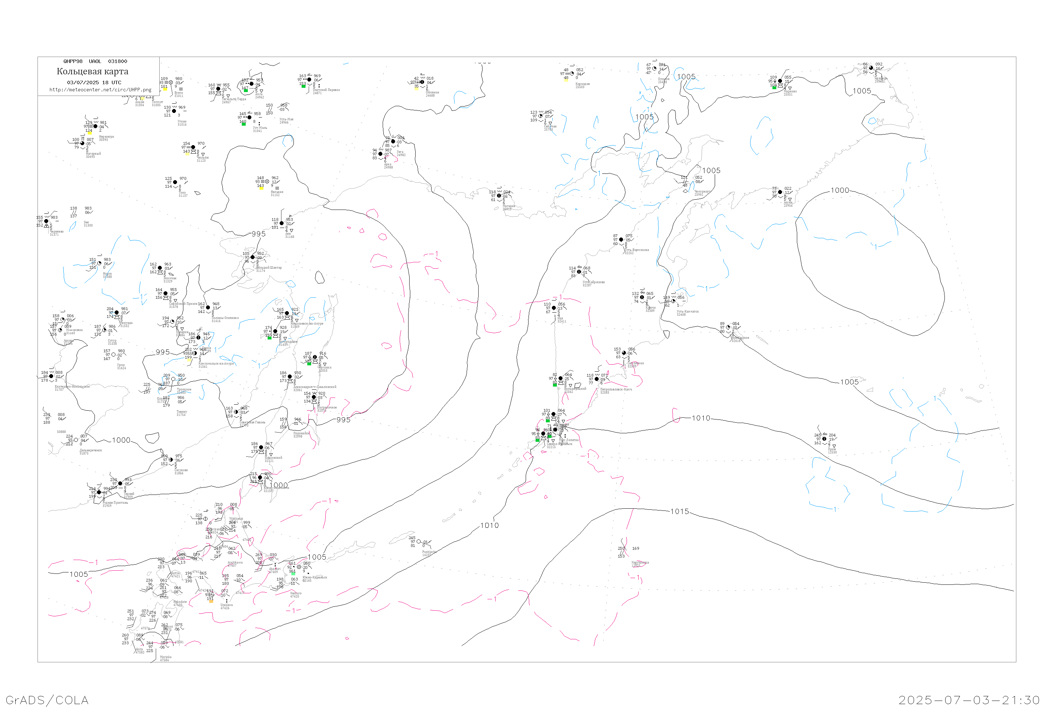1062x708 pixels.
Task: Click the station circle at Opole 12530
Action: pyautogui.click(x=824, y=439)
